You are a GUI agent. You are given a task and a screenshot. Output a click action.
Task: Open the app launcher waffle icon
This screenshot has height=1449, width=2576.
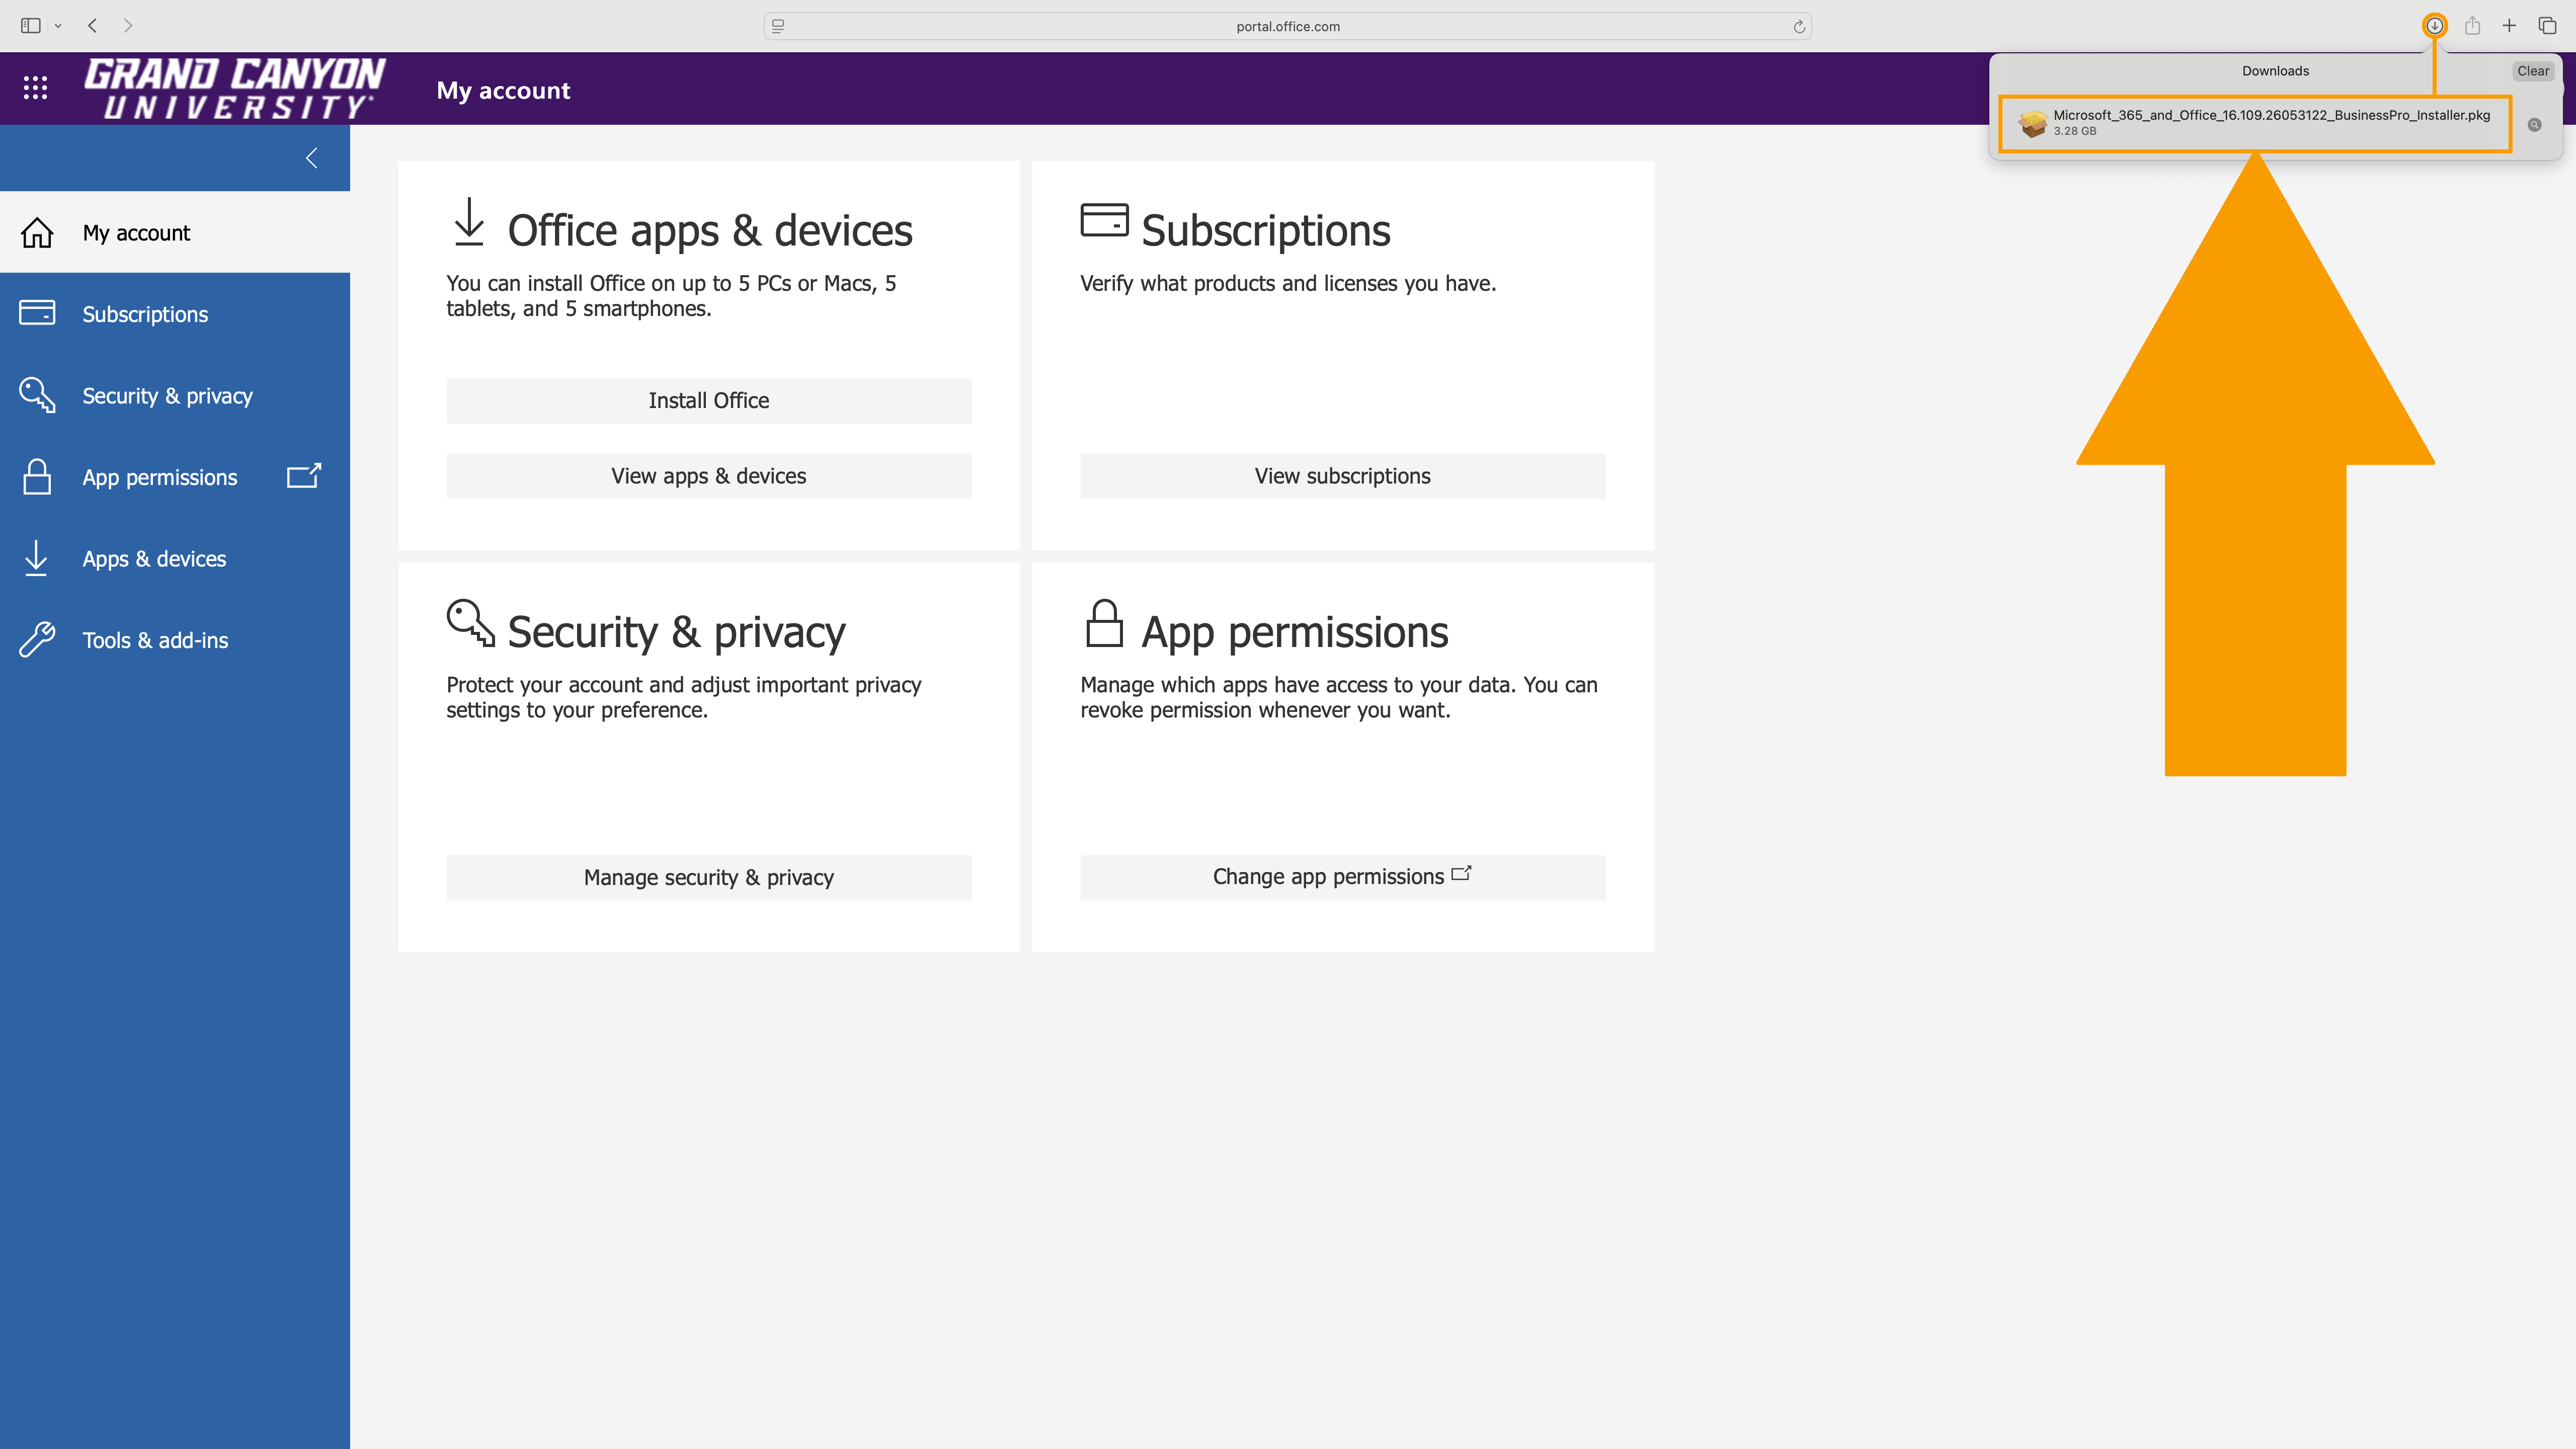35,88
